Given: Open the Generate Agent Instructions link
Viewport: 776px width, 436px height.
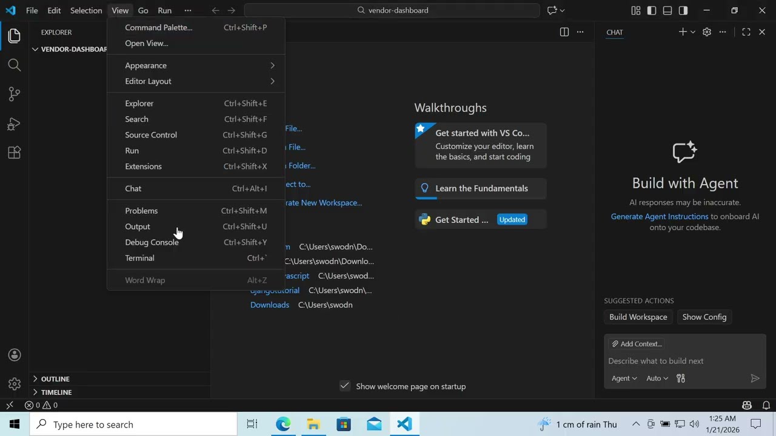Looking at the screenshot, I should [660, 216].
